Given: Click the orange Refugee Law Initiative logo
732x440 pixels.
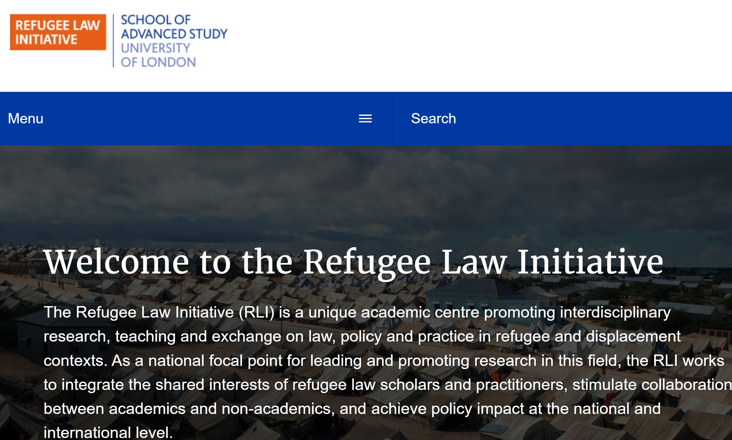Looking at the screenshot, I should tap(58, 32).
